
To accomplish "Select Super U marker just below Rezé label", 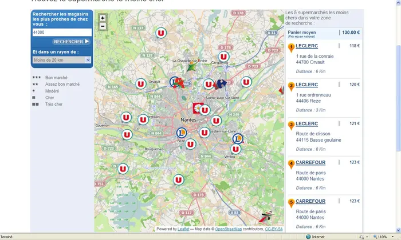I will (x=190, y=145).
